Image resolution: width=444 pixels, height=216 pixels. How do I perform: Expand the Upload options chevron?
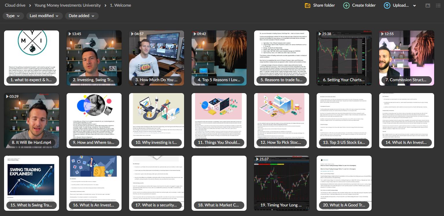pos(414,5)
